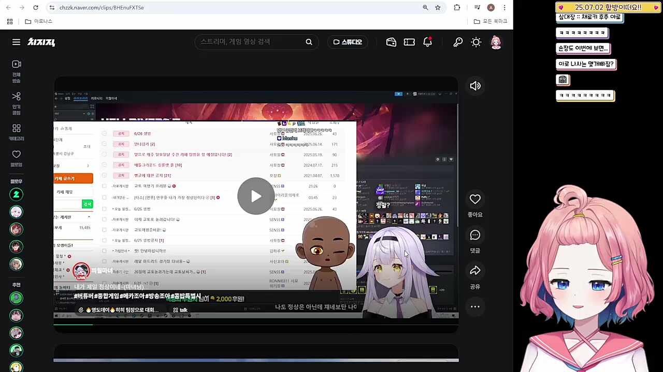Image resolution: width=663 pixels, height=372 pixels.
Task: Open the 스튜디오 button
Action: (348, 42)
